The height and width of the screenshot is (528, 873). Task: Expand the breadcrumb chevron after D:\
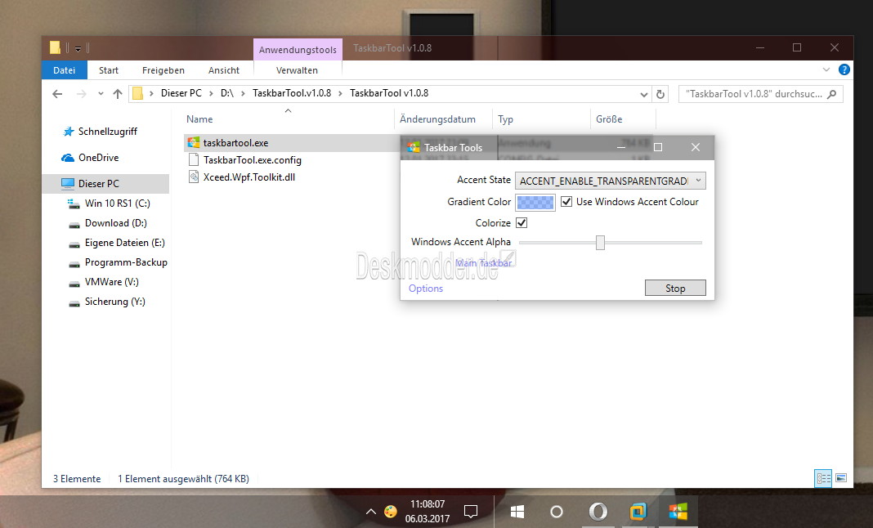pos(244,93)
